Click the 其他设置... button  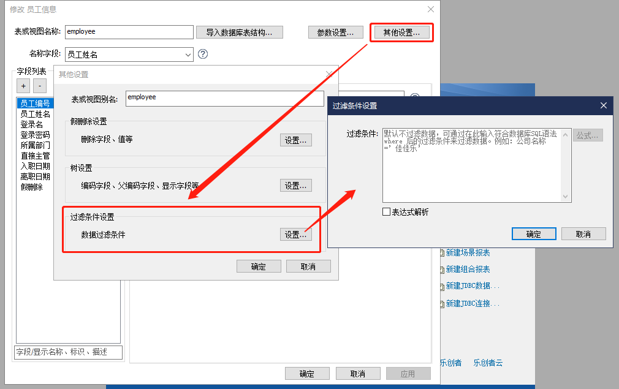401,32
